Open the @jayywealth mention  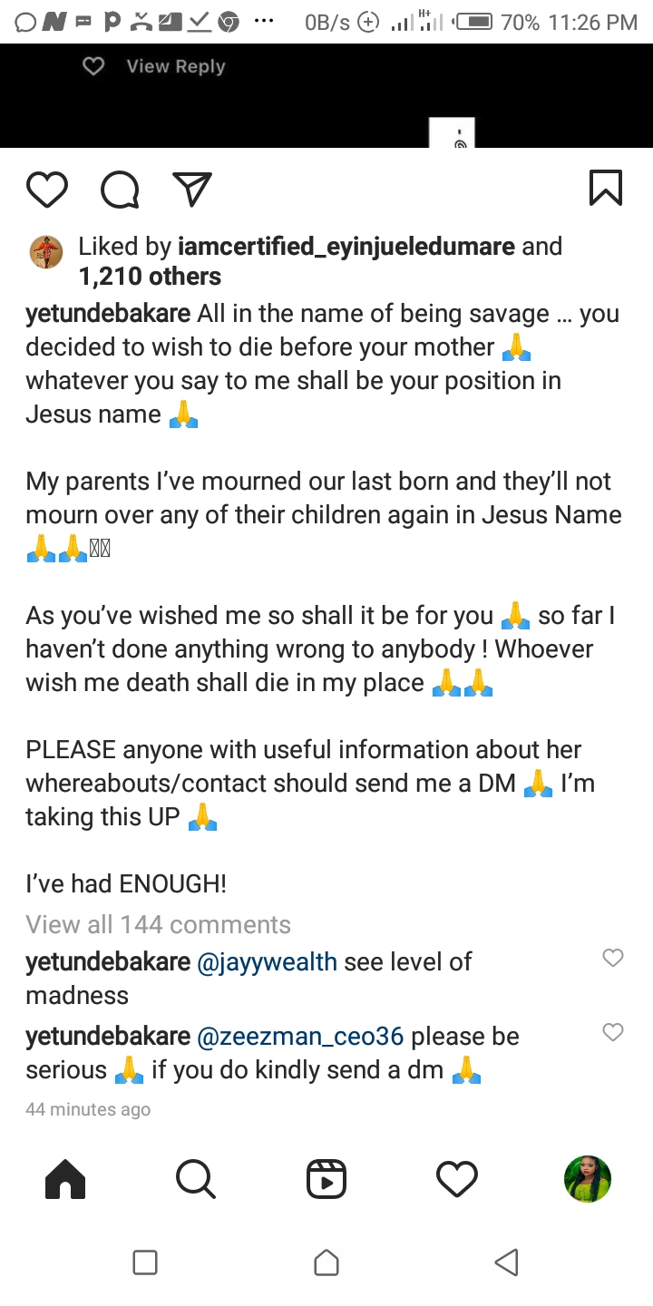point(267,961)
